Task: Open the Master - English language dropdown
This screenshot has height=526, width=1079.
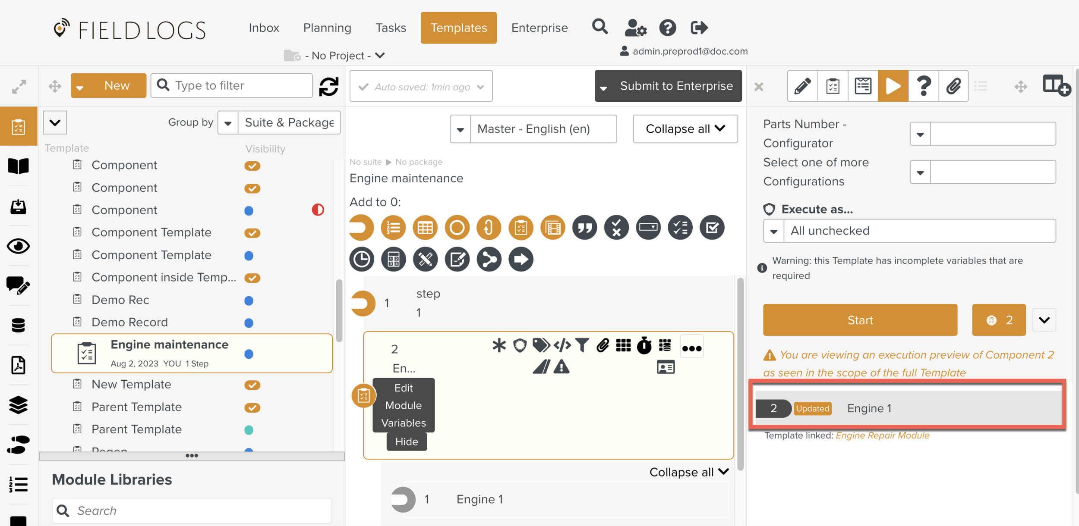Action: 533,128
